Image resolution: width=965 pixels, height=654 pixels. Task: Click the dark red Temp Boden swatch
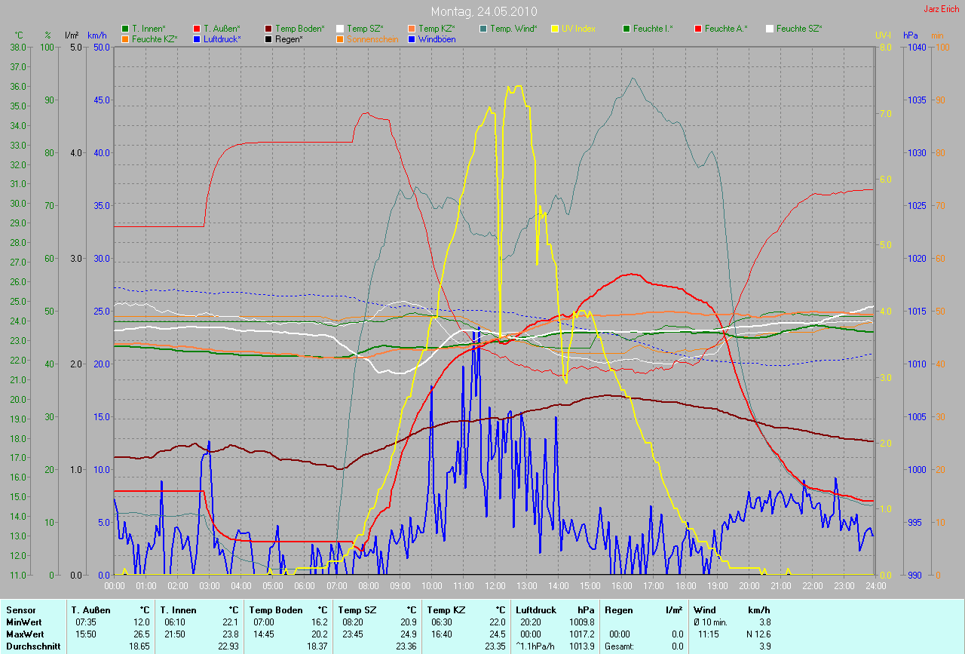tap(268, 29)
